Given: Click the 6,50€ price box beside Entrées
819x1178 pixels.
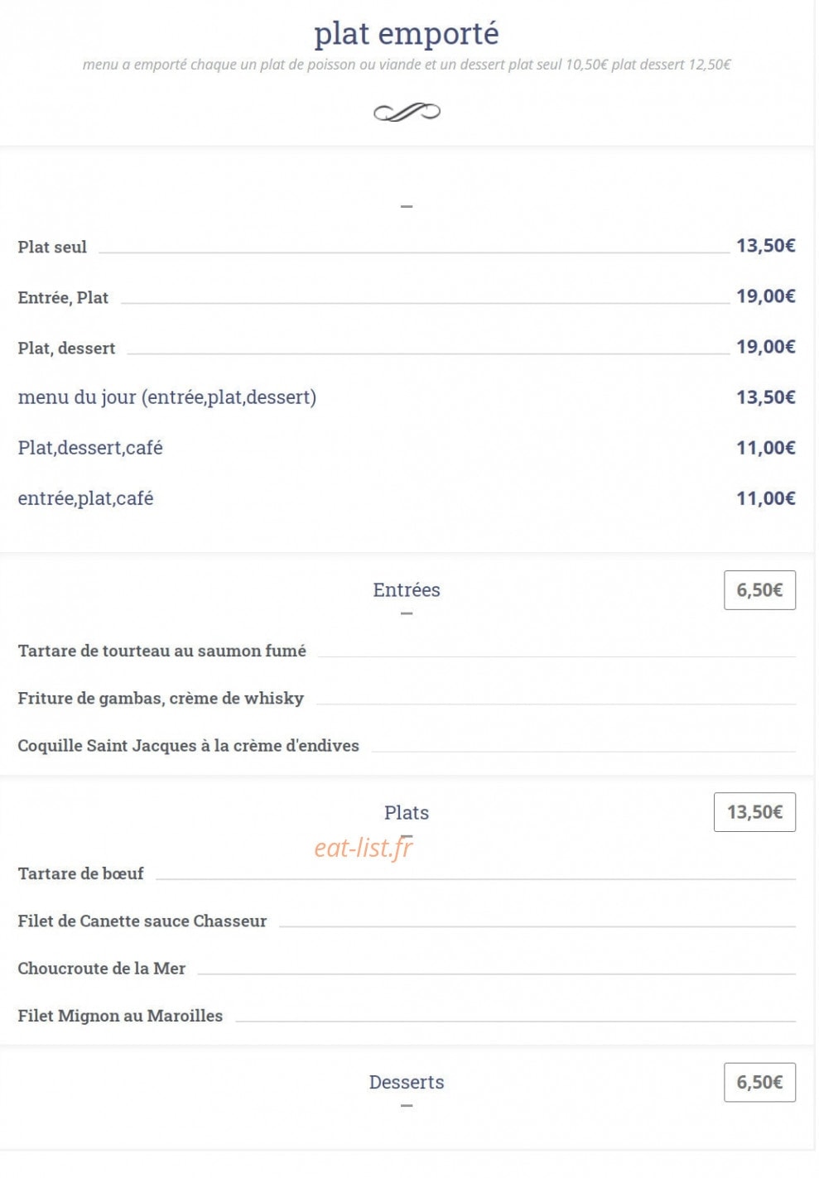Looking at the screenshot, I should [x=759, y=590].
